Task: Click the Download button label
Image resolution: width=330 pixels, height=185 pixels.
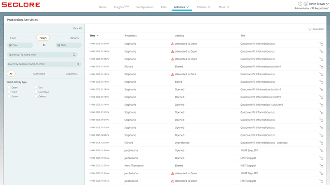Action: click(318, 29)
